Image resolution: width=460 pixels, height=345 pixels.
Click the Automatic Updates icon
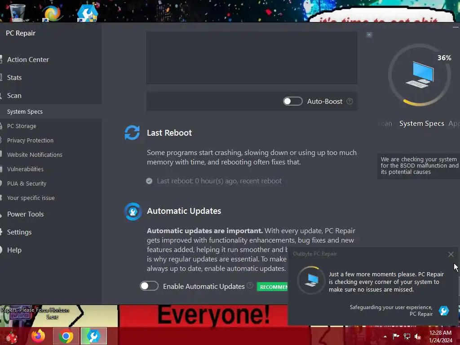coord(133,211)
